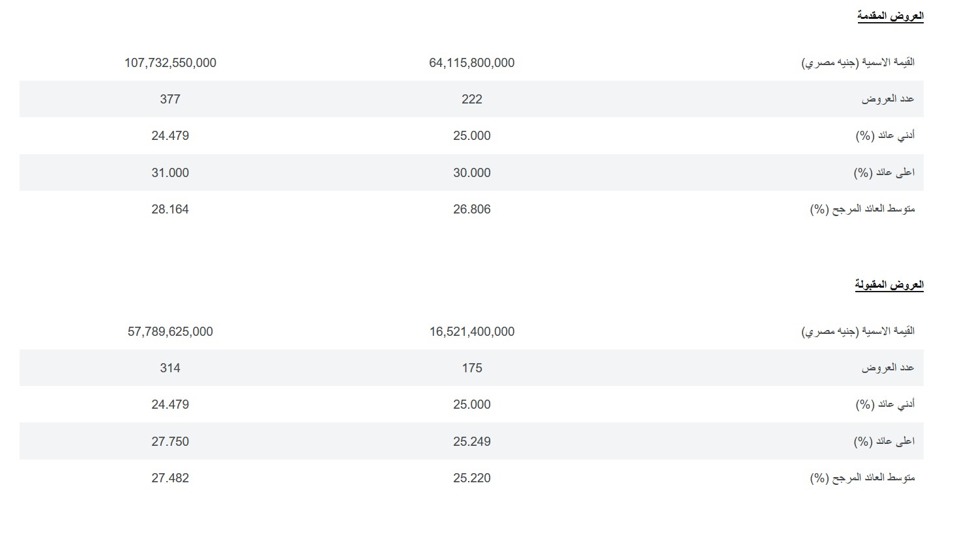Click عدد العروض label in accepted section
The width and height of the screenshot is (957, 535).
coord(888,368)
